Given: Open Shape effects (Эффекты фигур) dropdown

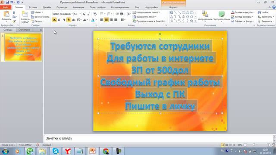Looking at the screenshot, I should 242,21.
